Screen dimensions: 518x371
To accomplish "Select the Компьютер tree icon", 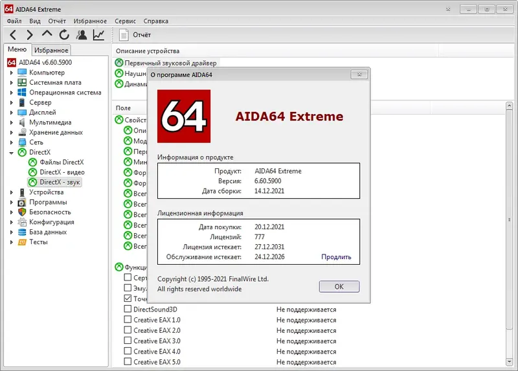I will tap(22, 73).
